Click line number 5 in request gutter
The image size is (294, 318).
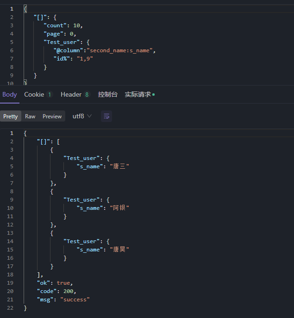[12, 42]
